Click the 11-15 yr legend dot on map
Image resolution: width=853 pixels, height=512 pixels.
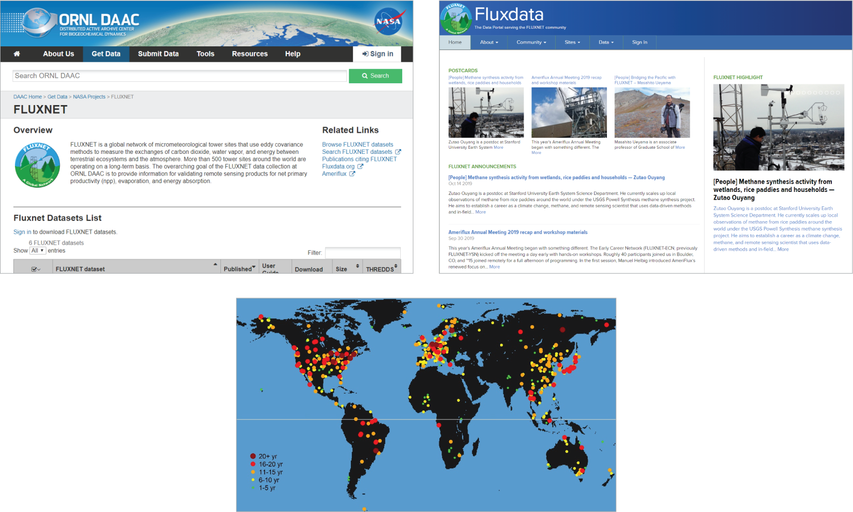pos(253,472)
